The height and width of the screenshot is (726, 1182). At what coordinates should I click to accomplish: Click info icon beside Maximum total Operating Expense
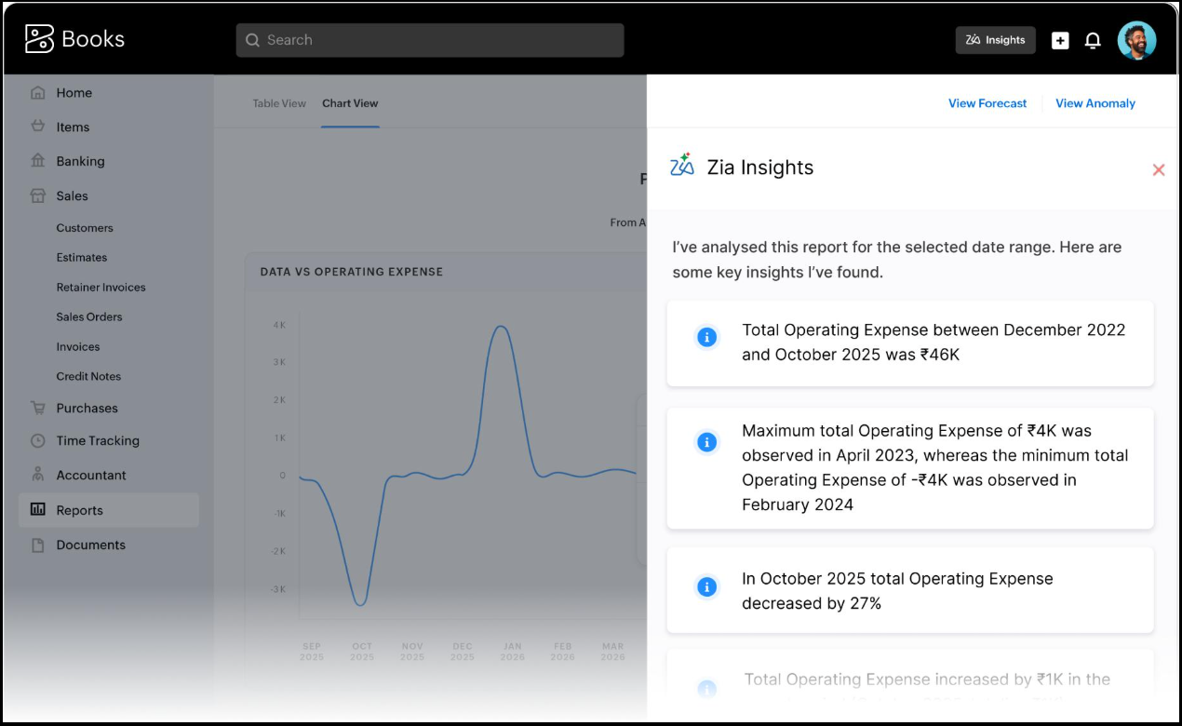pyautogui.click(x=707, y=442)
